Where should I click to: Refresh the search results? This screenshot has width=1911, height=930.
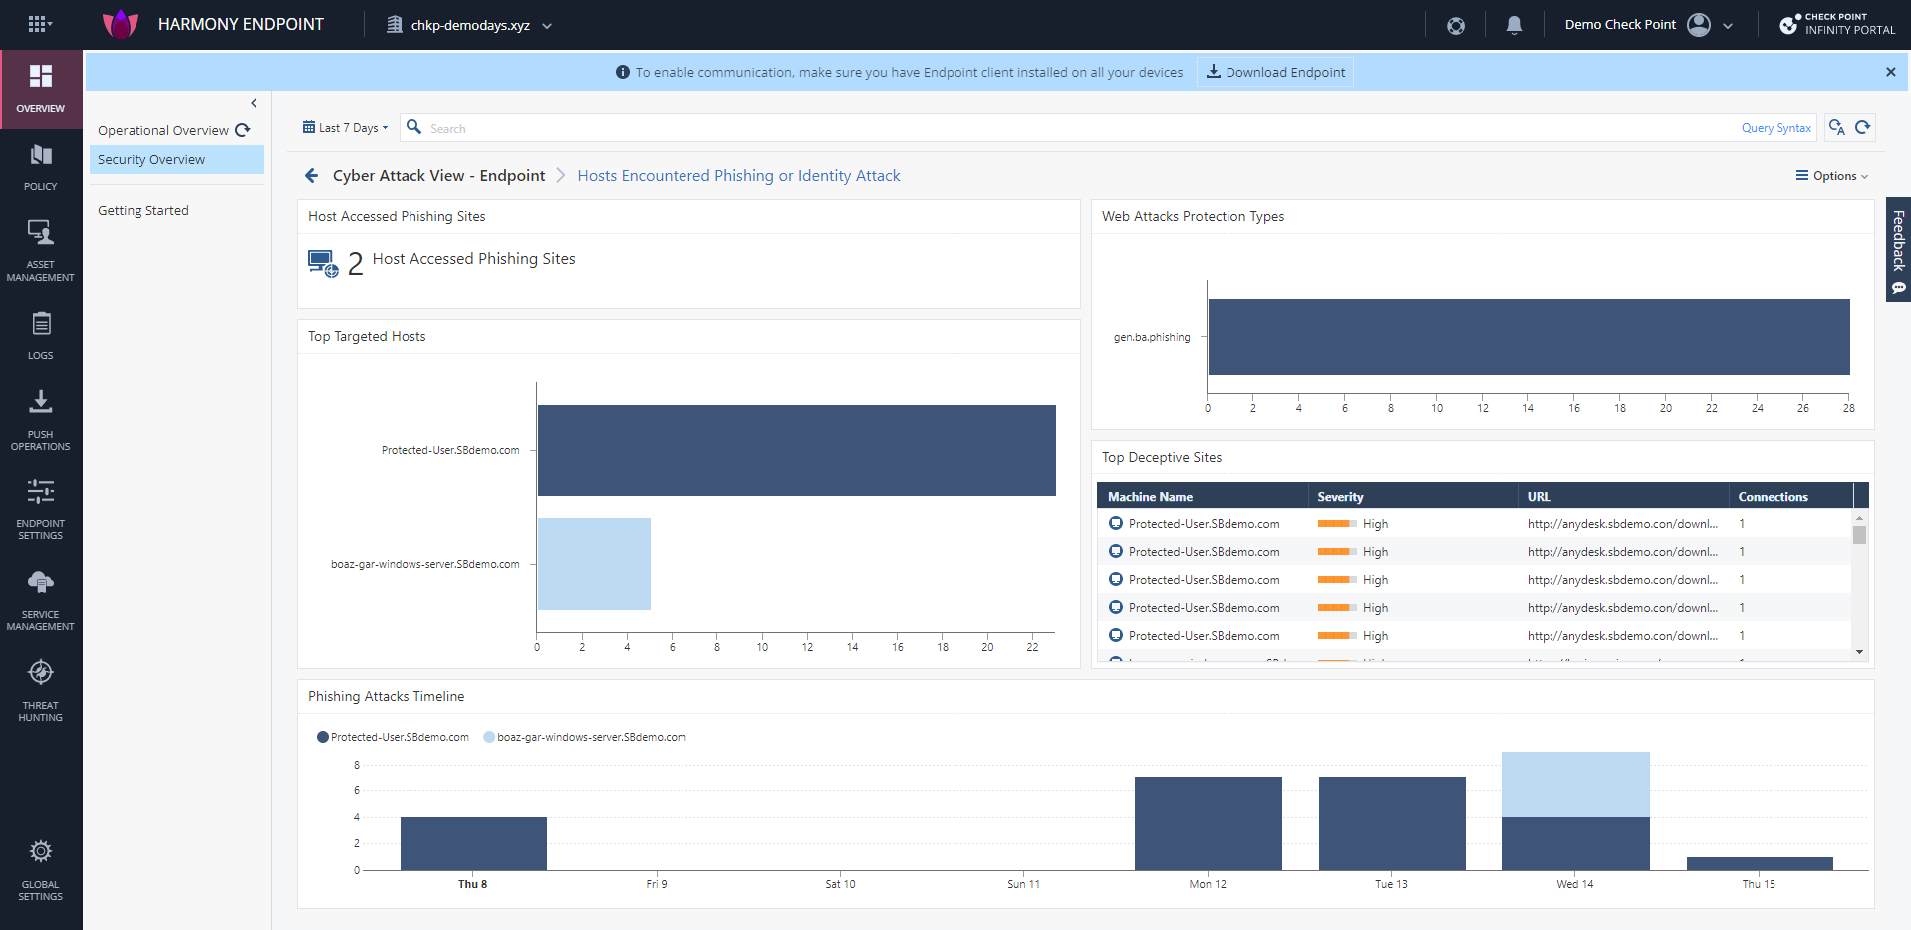tap(1863, 127)
